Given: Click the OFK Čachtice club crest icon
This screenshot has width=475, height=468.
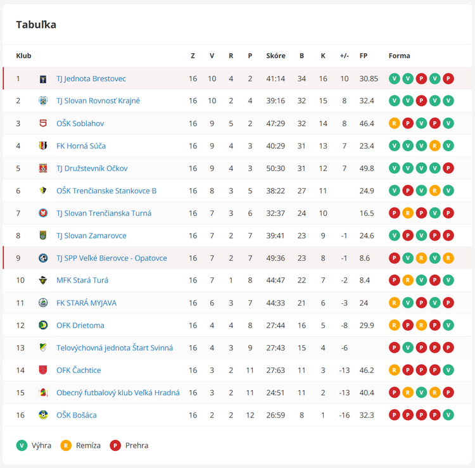Looking at the screenshot, I should [43, 370].
